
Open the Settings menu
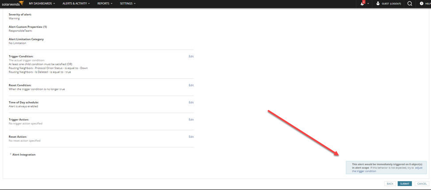pyautogui.click(x=127, y=4)
